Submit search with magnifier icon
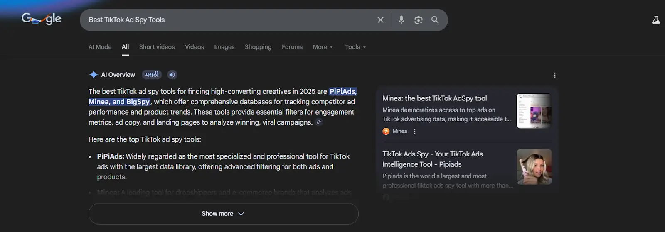This screenshot has height=232, width=665. point(435,20)
